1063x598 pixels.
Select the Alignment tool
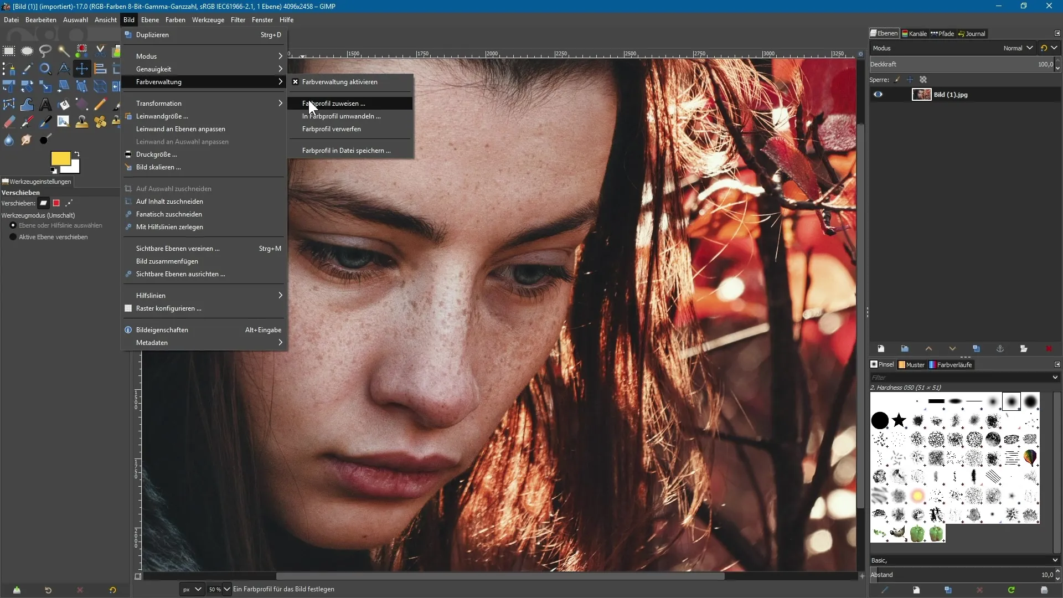point(100,69)
